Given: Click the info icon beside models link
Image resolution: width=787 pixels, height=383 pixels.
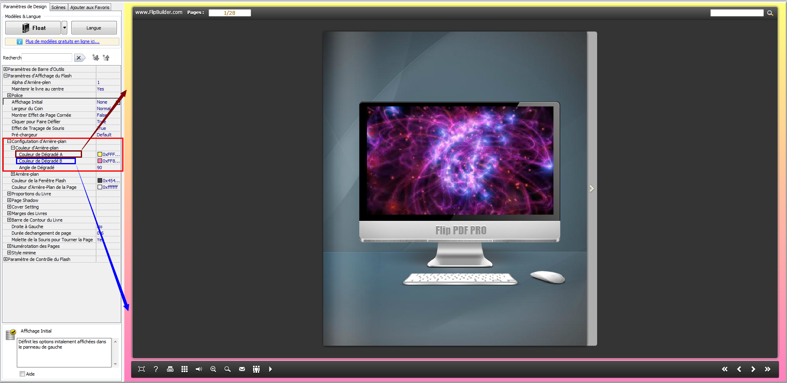Looking at the screenshot, I should click(20, 42).
